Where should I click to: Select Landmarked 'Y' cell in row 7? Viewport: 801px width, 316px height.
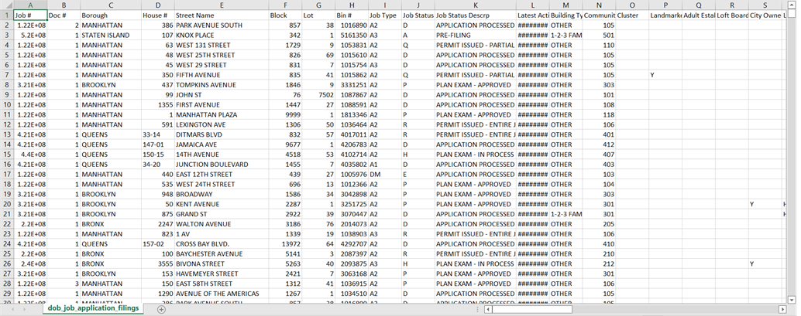click(x=665, y=75)
